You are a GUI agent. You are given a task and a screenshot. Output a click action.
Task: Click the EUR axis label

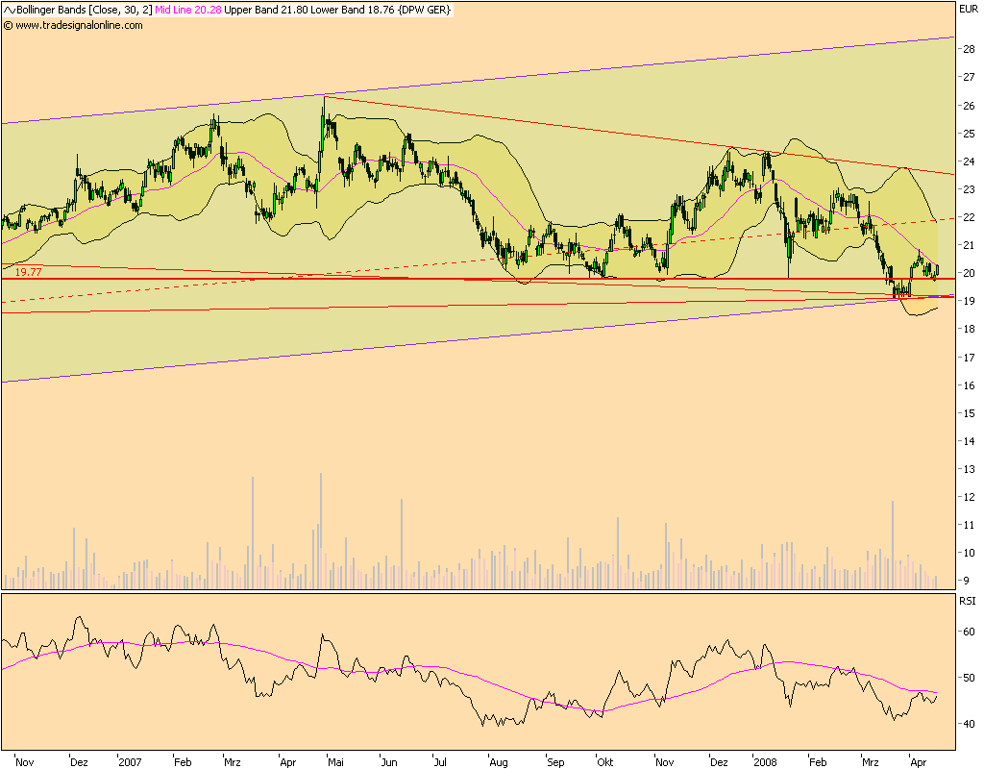click(x=969, y=9)
